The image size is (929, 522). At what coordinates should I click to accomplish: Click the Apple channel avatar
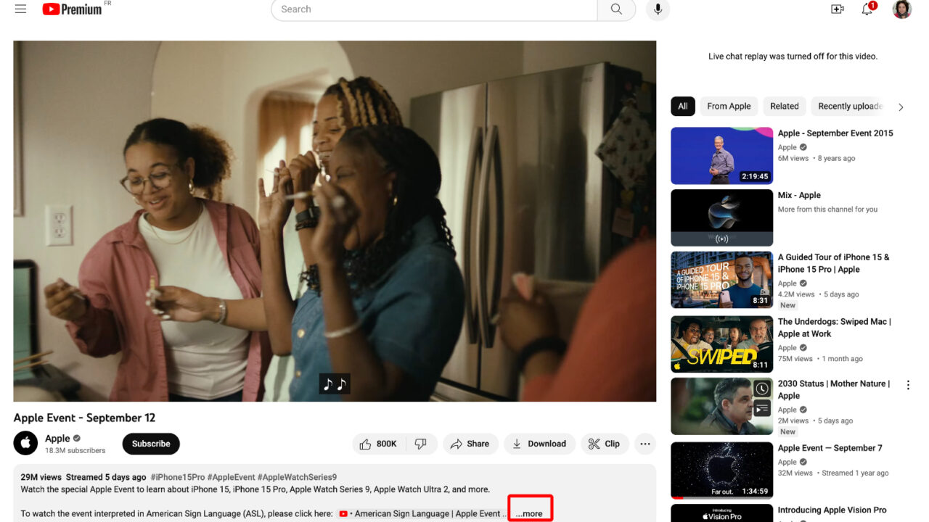25,443
